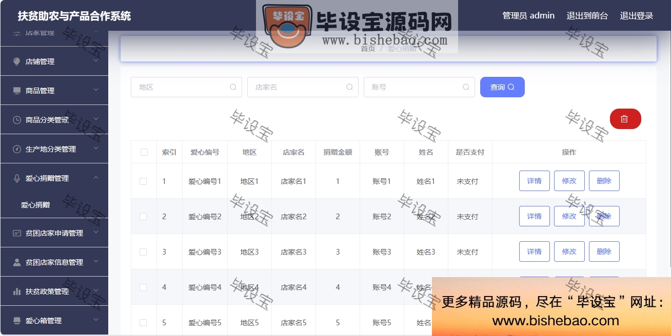Open 详情 for row 爱心编号1
671x336 pixels.
pyautogui.click(x=535, y=181)
